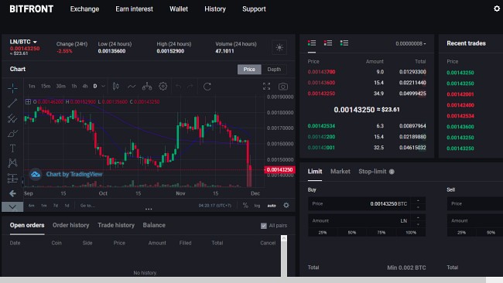Open the History page
Screen dimensions: 503x283
(x=215, y=9)
